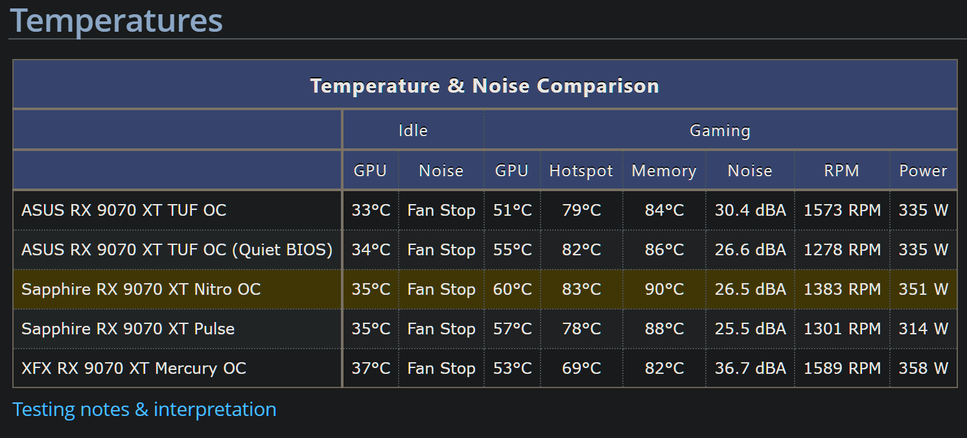967x438 pixels.
Task: Click the 1573 RPM fan speed cell
Action: click(x=842, y=210)
